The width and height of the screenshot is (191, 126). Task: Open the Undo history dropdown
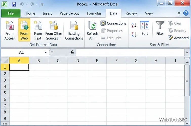coord(27,4)
